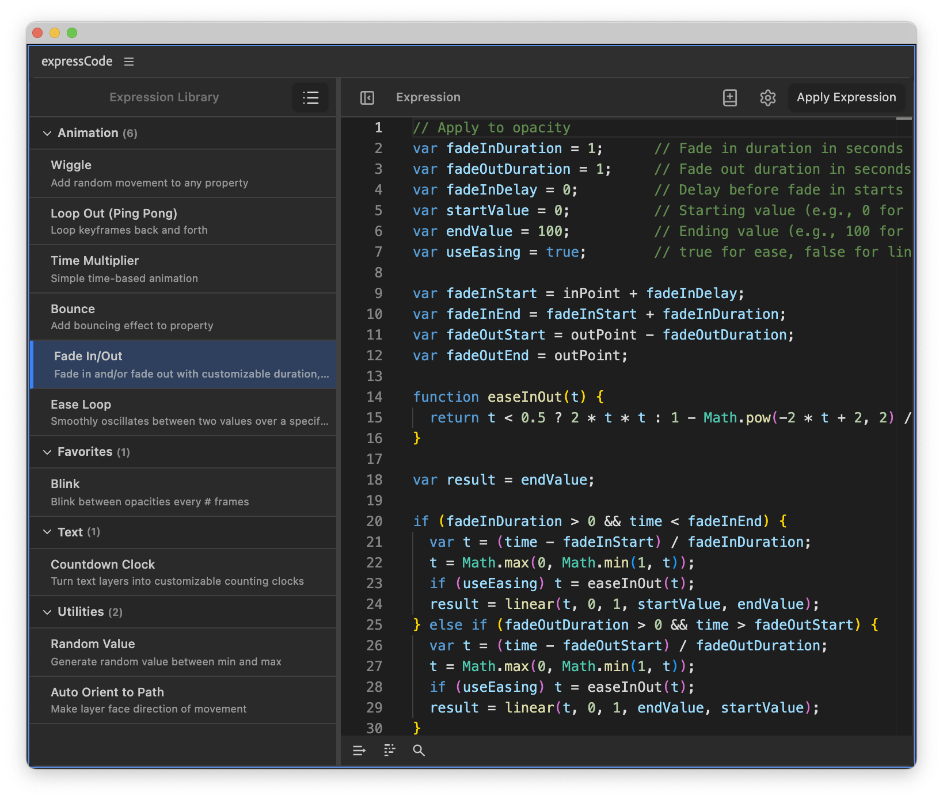Click the Apply Expression button

pos(846,97)
